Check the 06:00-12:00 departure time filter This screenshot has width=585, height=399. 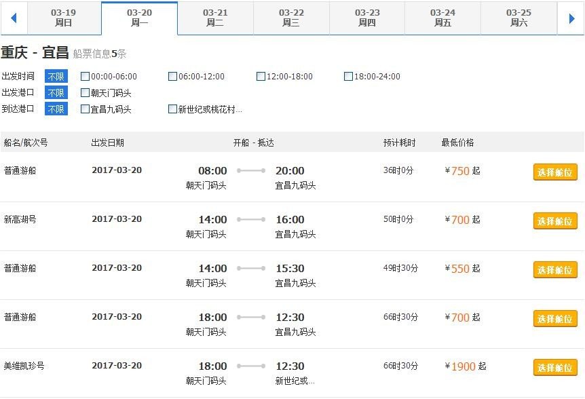click(173, 77)
